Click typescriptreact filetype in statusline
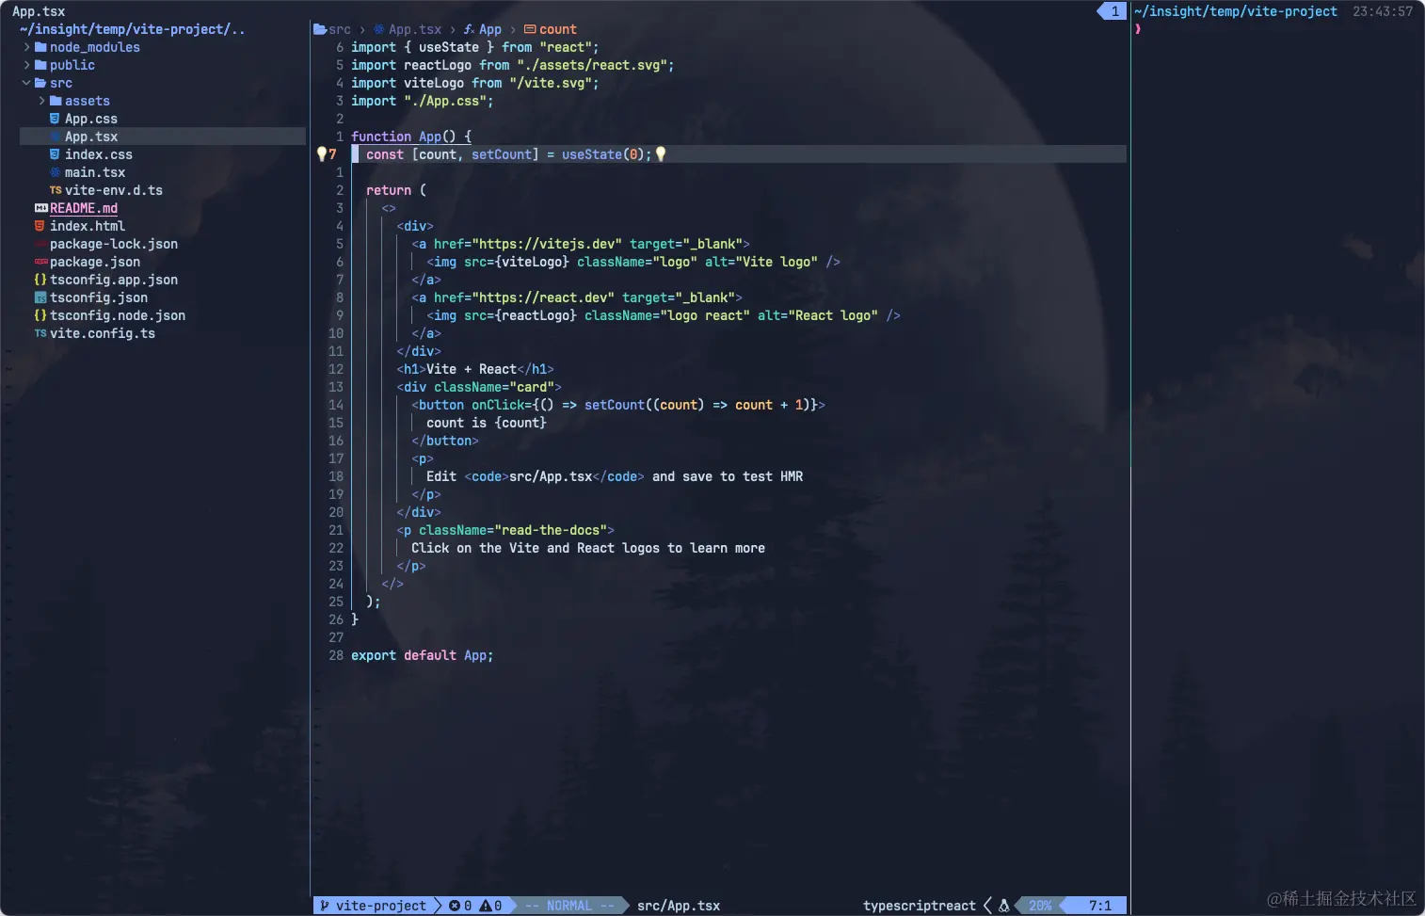This screenshot has width=1425, height=916. pos(920,906)
